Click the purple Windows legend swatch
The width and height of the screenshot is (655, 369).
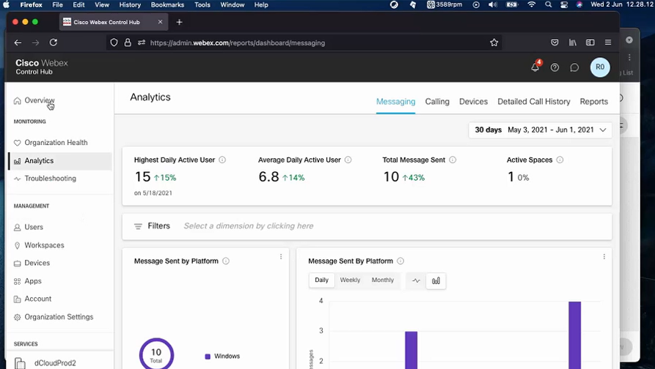(208, 357)
